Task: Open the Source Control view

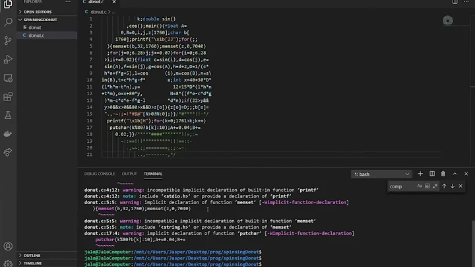Action: pos(8,40)
